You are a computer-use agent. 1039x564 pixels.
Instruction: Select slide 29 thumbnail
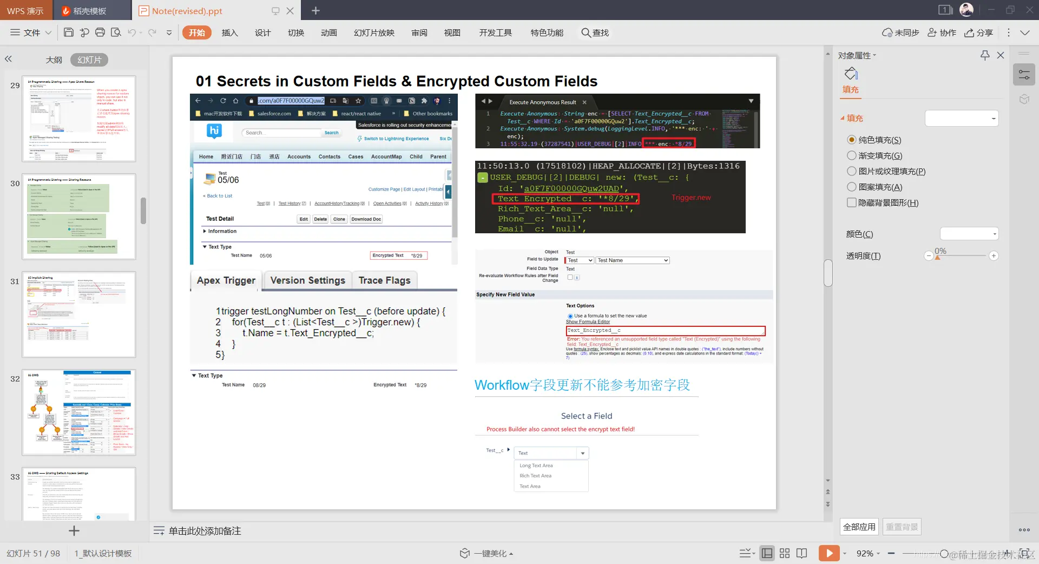tap(79, 119)
